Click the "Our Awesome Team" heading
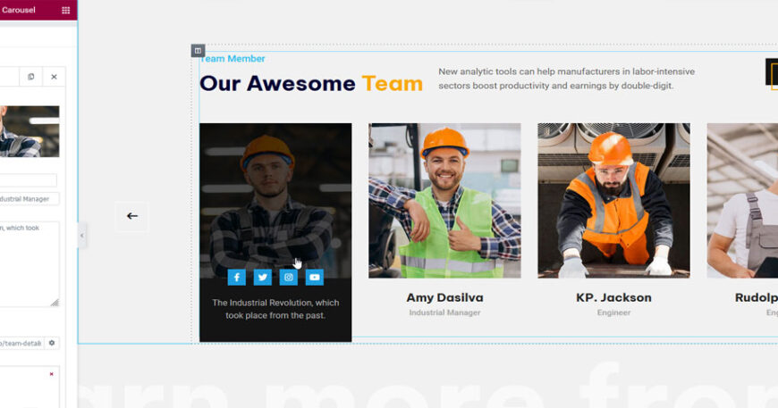 click(310, 84)
